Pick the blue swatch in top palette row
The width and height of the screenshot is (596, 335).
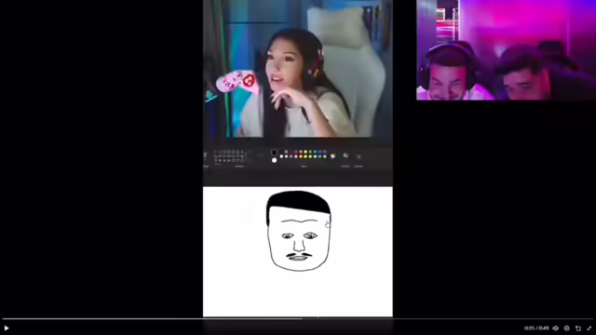(x=315, y=152)
